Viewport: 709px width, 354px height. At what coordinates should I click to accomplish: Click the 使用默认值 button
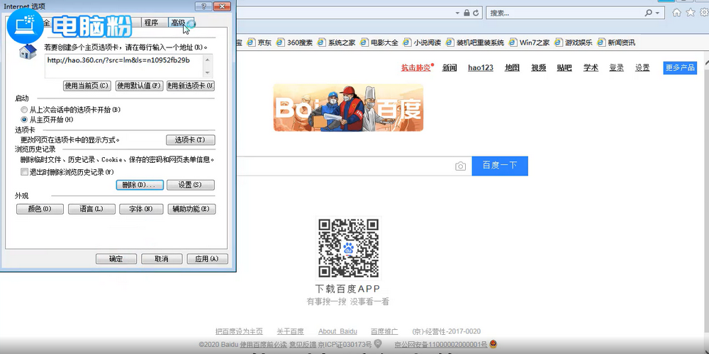[x=139, y=86]
